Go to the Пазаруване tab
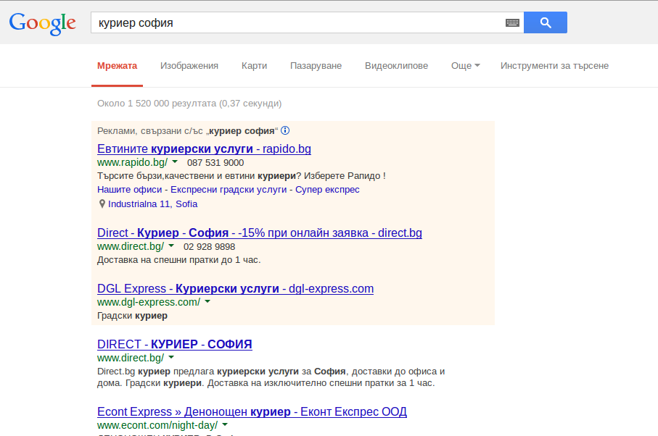658x436 pixels. (316, 66)
